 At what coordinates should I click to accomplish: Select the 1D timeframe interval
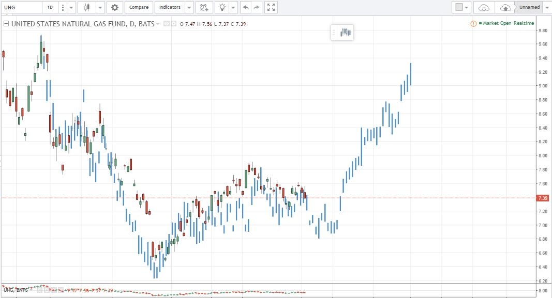50,7
